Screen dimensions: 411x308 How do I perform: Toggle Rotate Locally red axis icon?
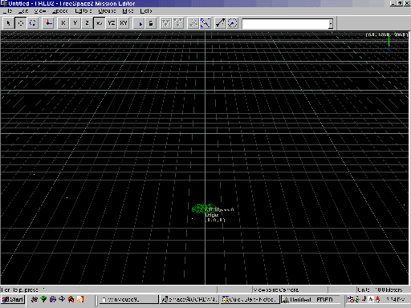[48, 23]
